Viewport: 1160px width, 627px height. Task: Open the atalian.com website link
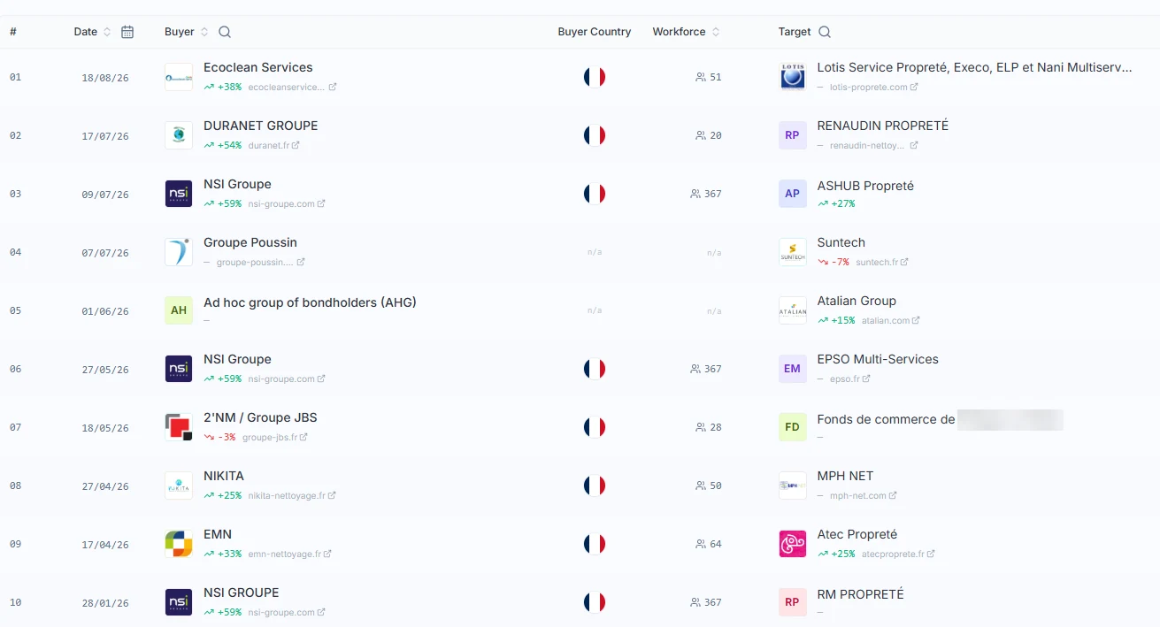pos(891,321)
